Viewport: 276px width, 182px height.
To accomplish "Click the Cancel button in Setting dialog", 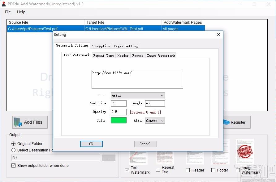I will pyautogui.click(x=145, y=144).
